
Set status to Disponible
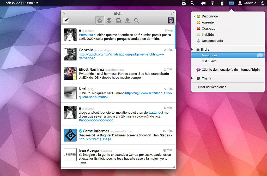(x=209, y=16)
